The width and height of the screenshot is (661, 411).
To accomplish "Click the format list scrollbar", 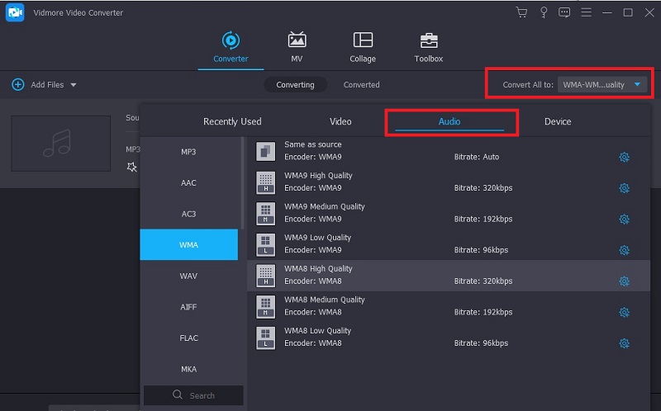I will [x=242, y=183].
